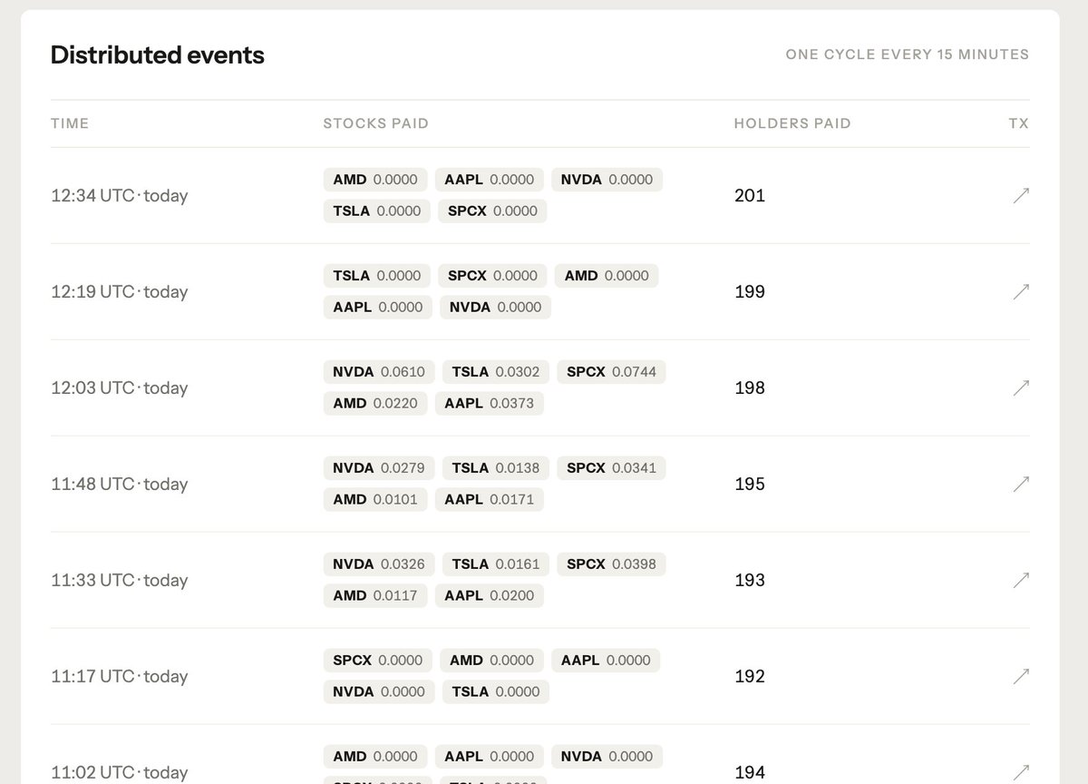Click the NVDA 0.0326 chip
The image size is (1088, 784).
point(379,564)
